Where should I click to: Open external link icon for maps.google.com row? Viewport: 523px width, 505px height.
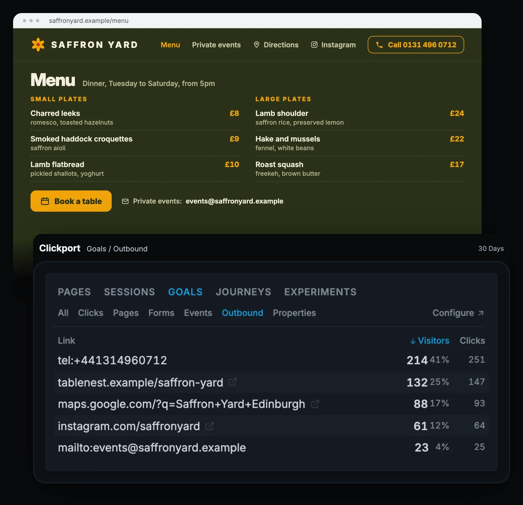315,404
